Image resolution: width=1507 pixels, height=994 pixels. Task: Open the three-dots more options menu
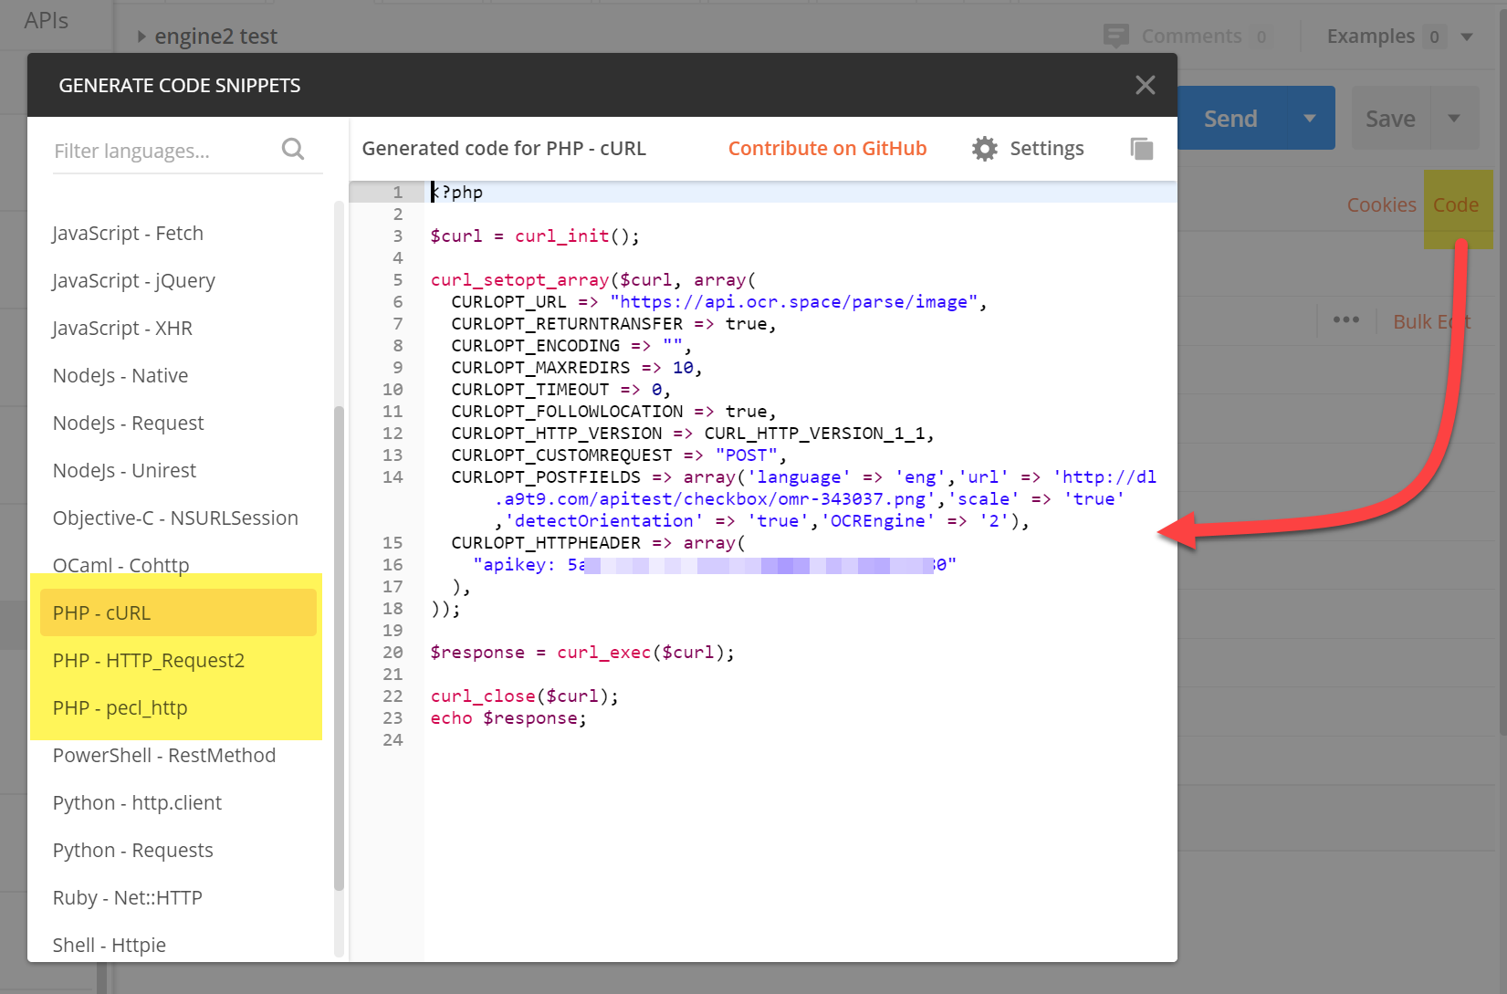1345,320
